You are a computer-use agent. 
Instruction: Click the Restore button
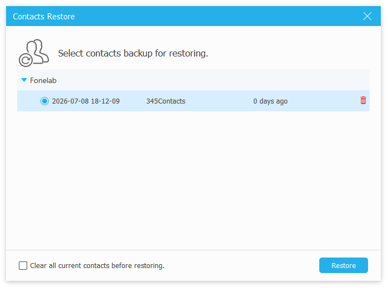click(x=343, y=265)
